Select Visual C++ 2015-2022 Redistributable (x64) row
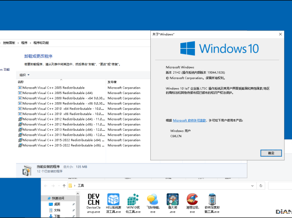Screen dimensions: 292x218 click(61, 140)
